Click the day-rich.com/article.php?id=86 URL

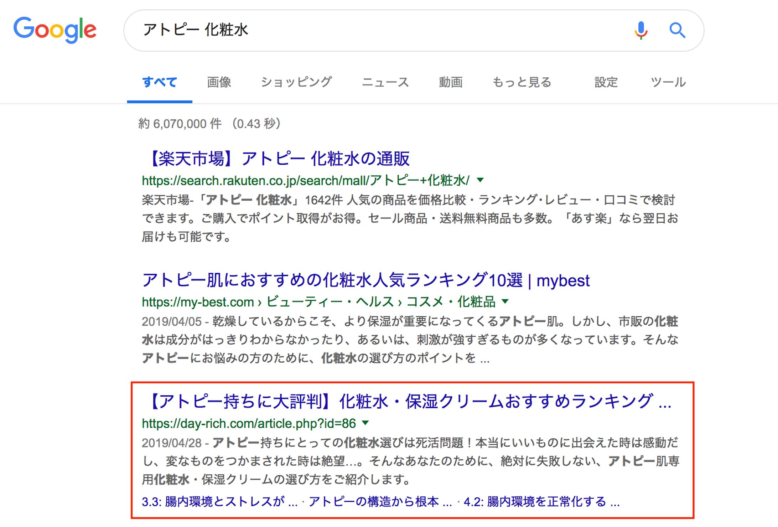pyautogui.click(x=249, y=424)
